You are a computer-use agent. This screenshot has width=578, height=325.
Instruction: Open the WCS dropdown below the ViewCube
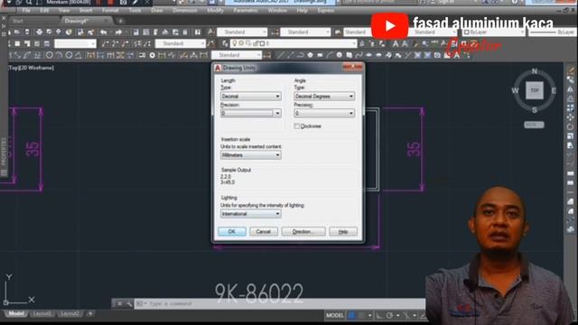point(534,125)
